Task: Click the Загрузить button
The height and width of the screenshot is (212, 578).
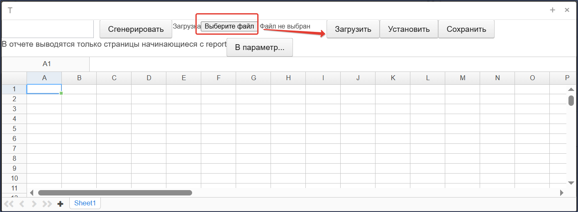Action: tap(353, 29)
